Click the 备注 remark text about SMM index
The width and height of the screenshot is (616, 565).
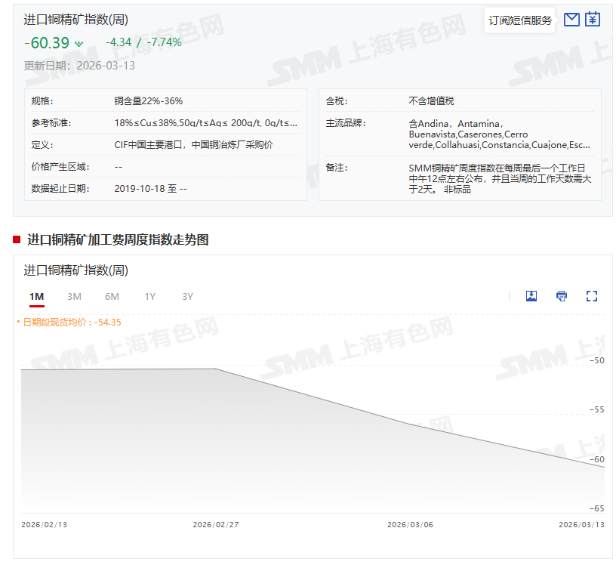pos(499,178)
